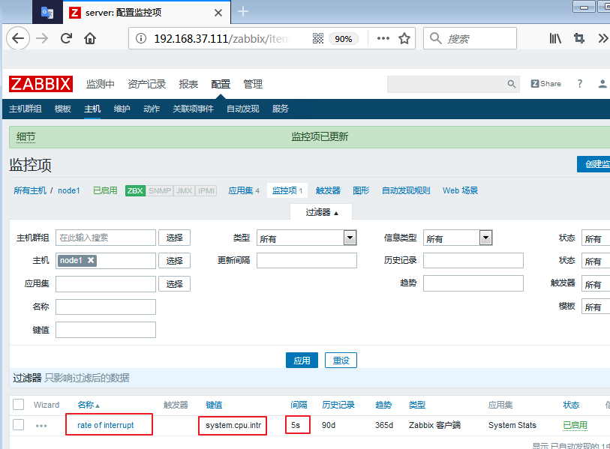Open the 监测中 menu
610x449 pixels.
(x=101, y=84)
